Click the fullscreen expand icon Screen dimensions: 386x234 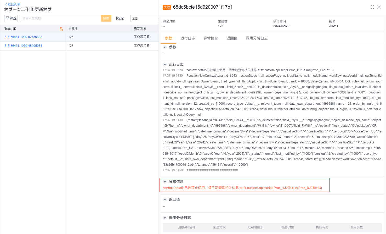tap(372, 7)
